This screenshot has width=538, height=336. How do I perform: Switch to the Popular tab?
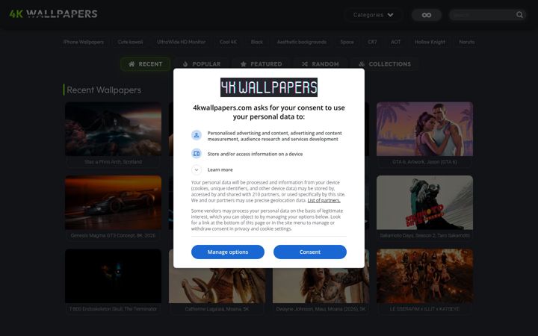click(x=202, y=64)
